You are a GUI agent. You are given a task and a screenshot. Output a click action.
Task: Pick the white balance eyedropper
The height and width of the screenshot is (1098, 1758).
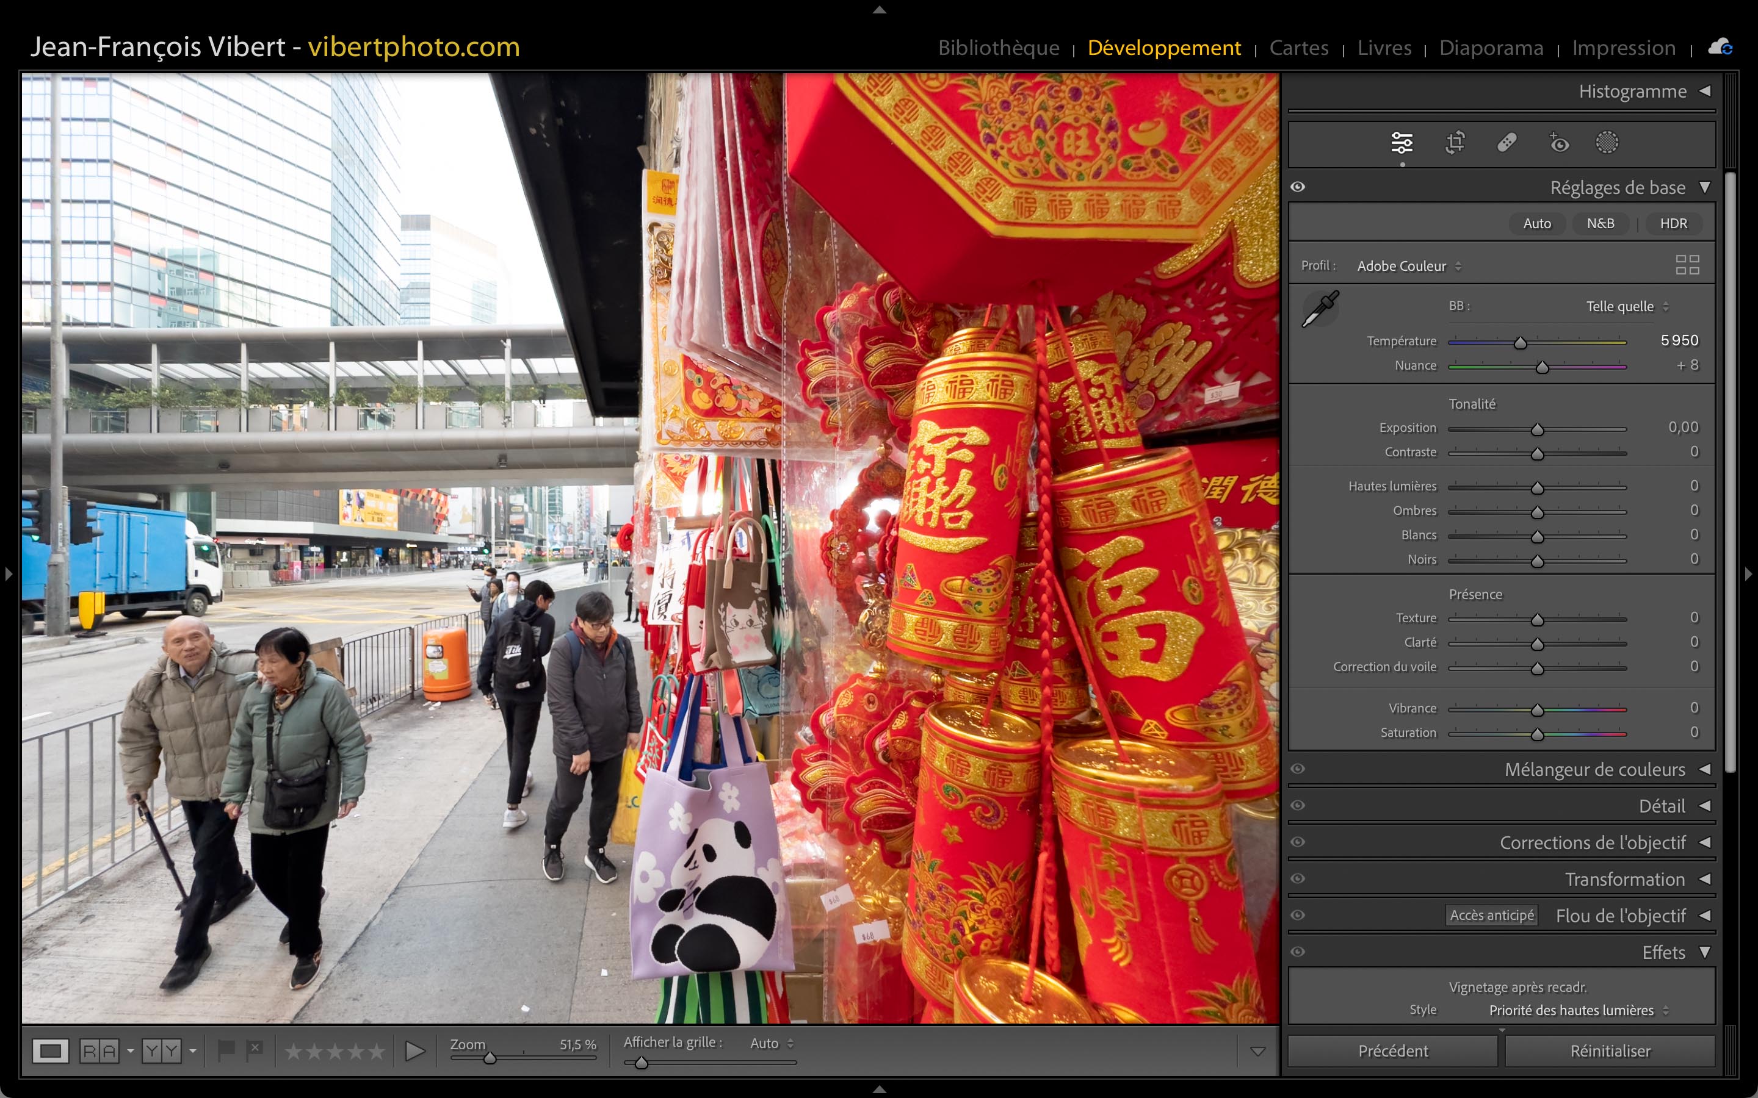click(x=1320, y=309)
